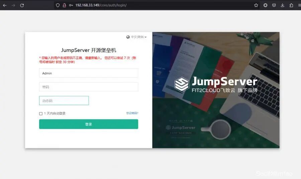Open the browser downloads icon
The image size is (301, 179).
click(x=282, y=5)
